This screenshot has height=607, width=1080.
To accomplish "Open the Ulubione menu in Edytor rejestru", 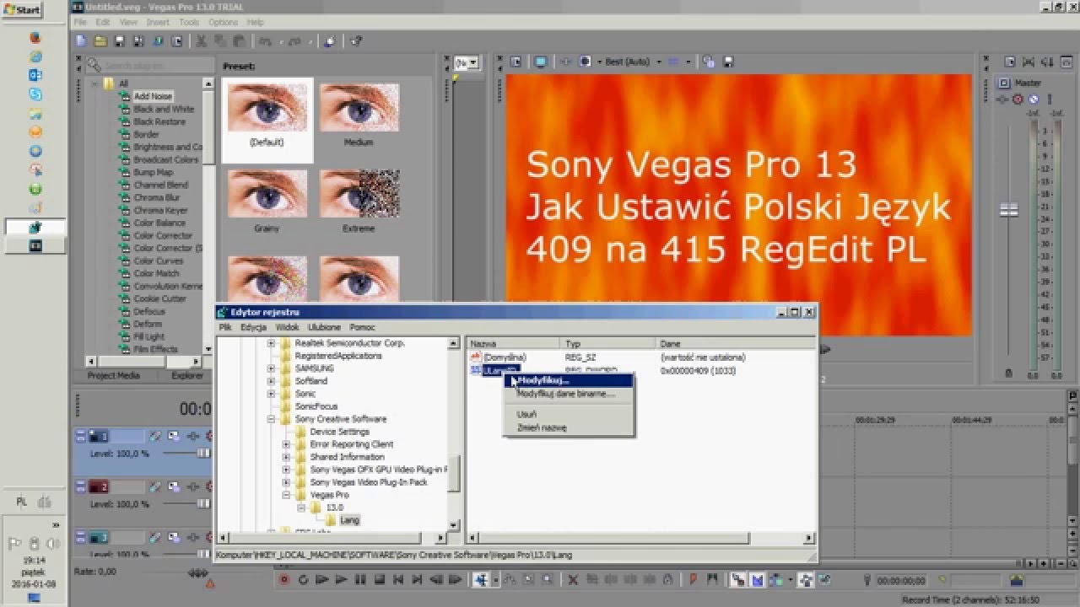I will click(325, 327).
